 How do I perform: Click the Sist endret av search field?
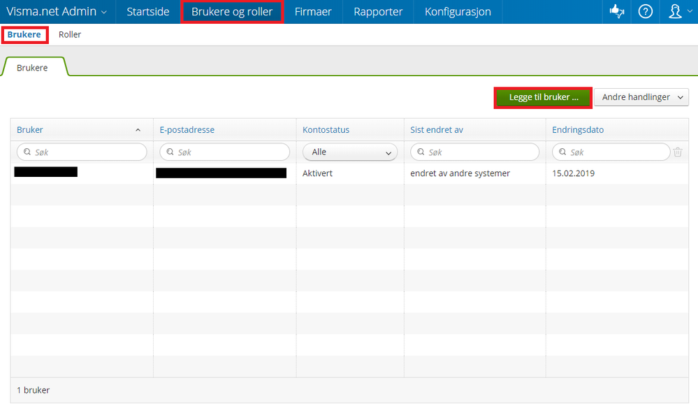tap(474, 152)
